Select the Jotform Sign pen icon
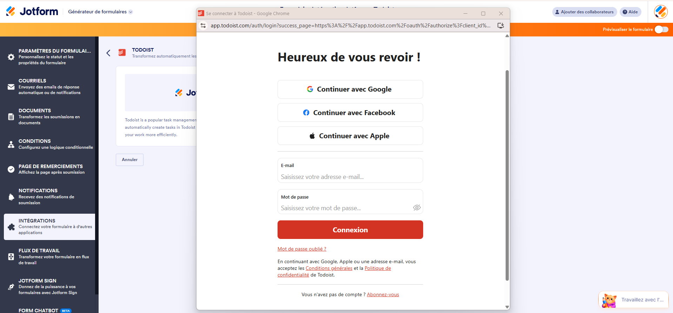 click(11, 287)
